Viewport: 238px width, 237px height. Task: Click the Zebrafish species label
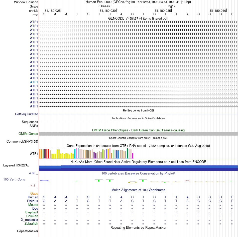tap(31, 224)
